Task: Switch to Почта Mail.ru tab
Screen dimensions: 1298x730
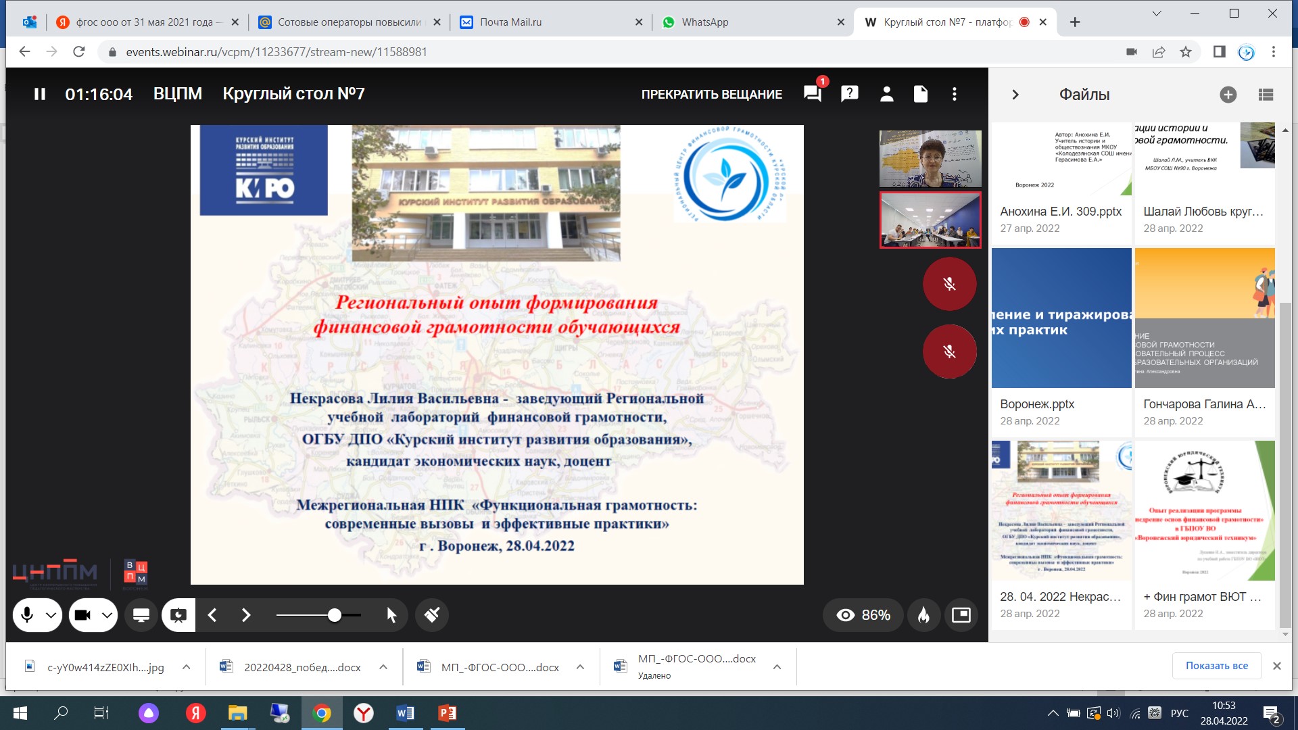Action: [551, 22]
